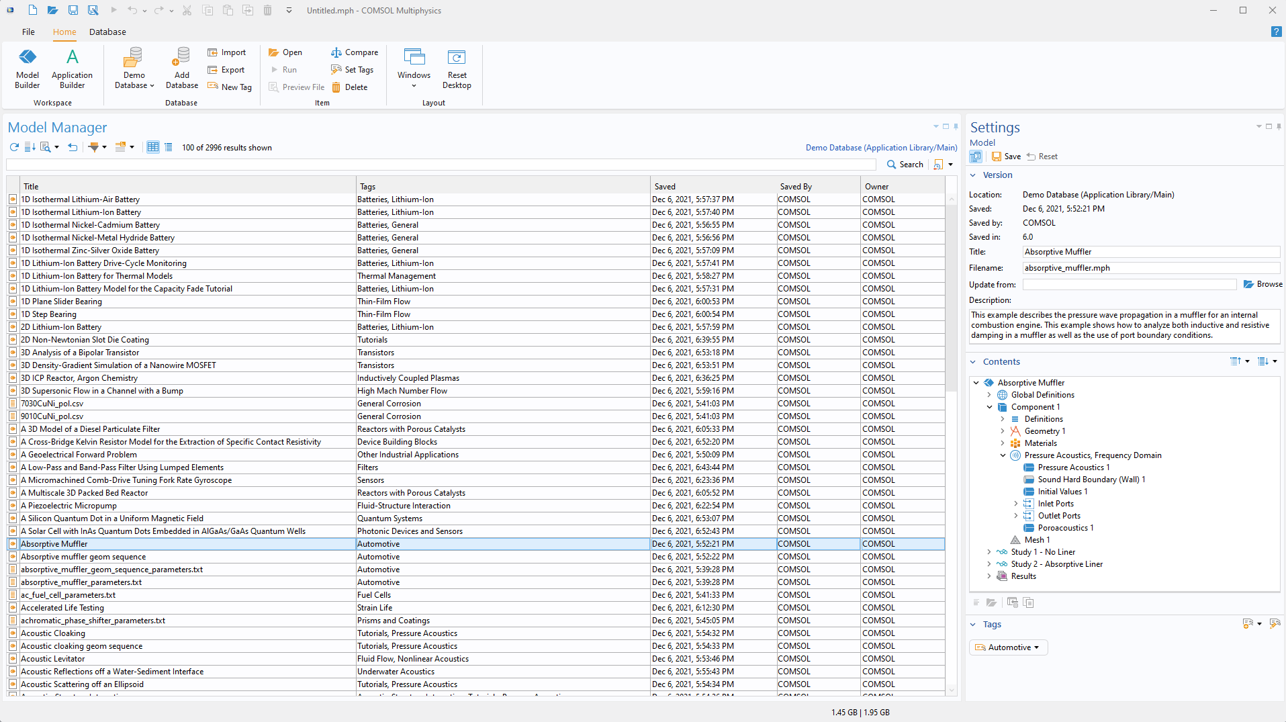Click the Save button in Settings

[1006, 156]
